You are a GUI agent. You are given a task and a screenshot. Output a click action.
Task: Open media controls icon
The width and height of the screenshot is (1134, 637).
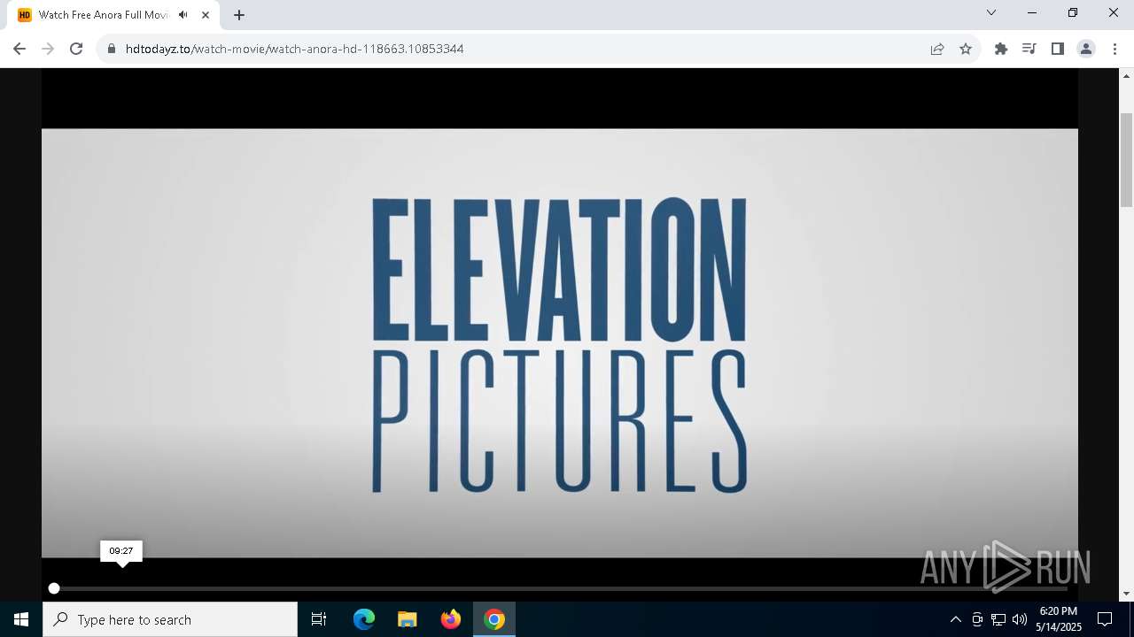coord(1029,49)
